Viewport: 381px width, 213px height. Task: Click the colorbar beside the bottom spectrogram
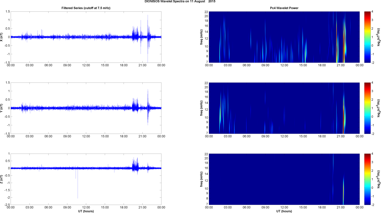pyautogui.click(x=367, y=179)
